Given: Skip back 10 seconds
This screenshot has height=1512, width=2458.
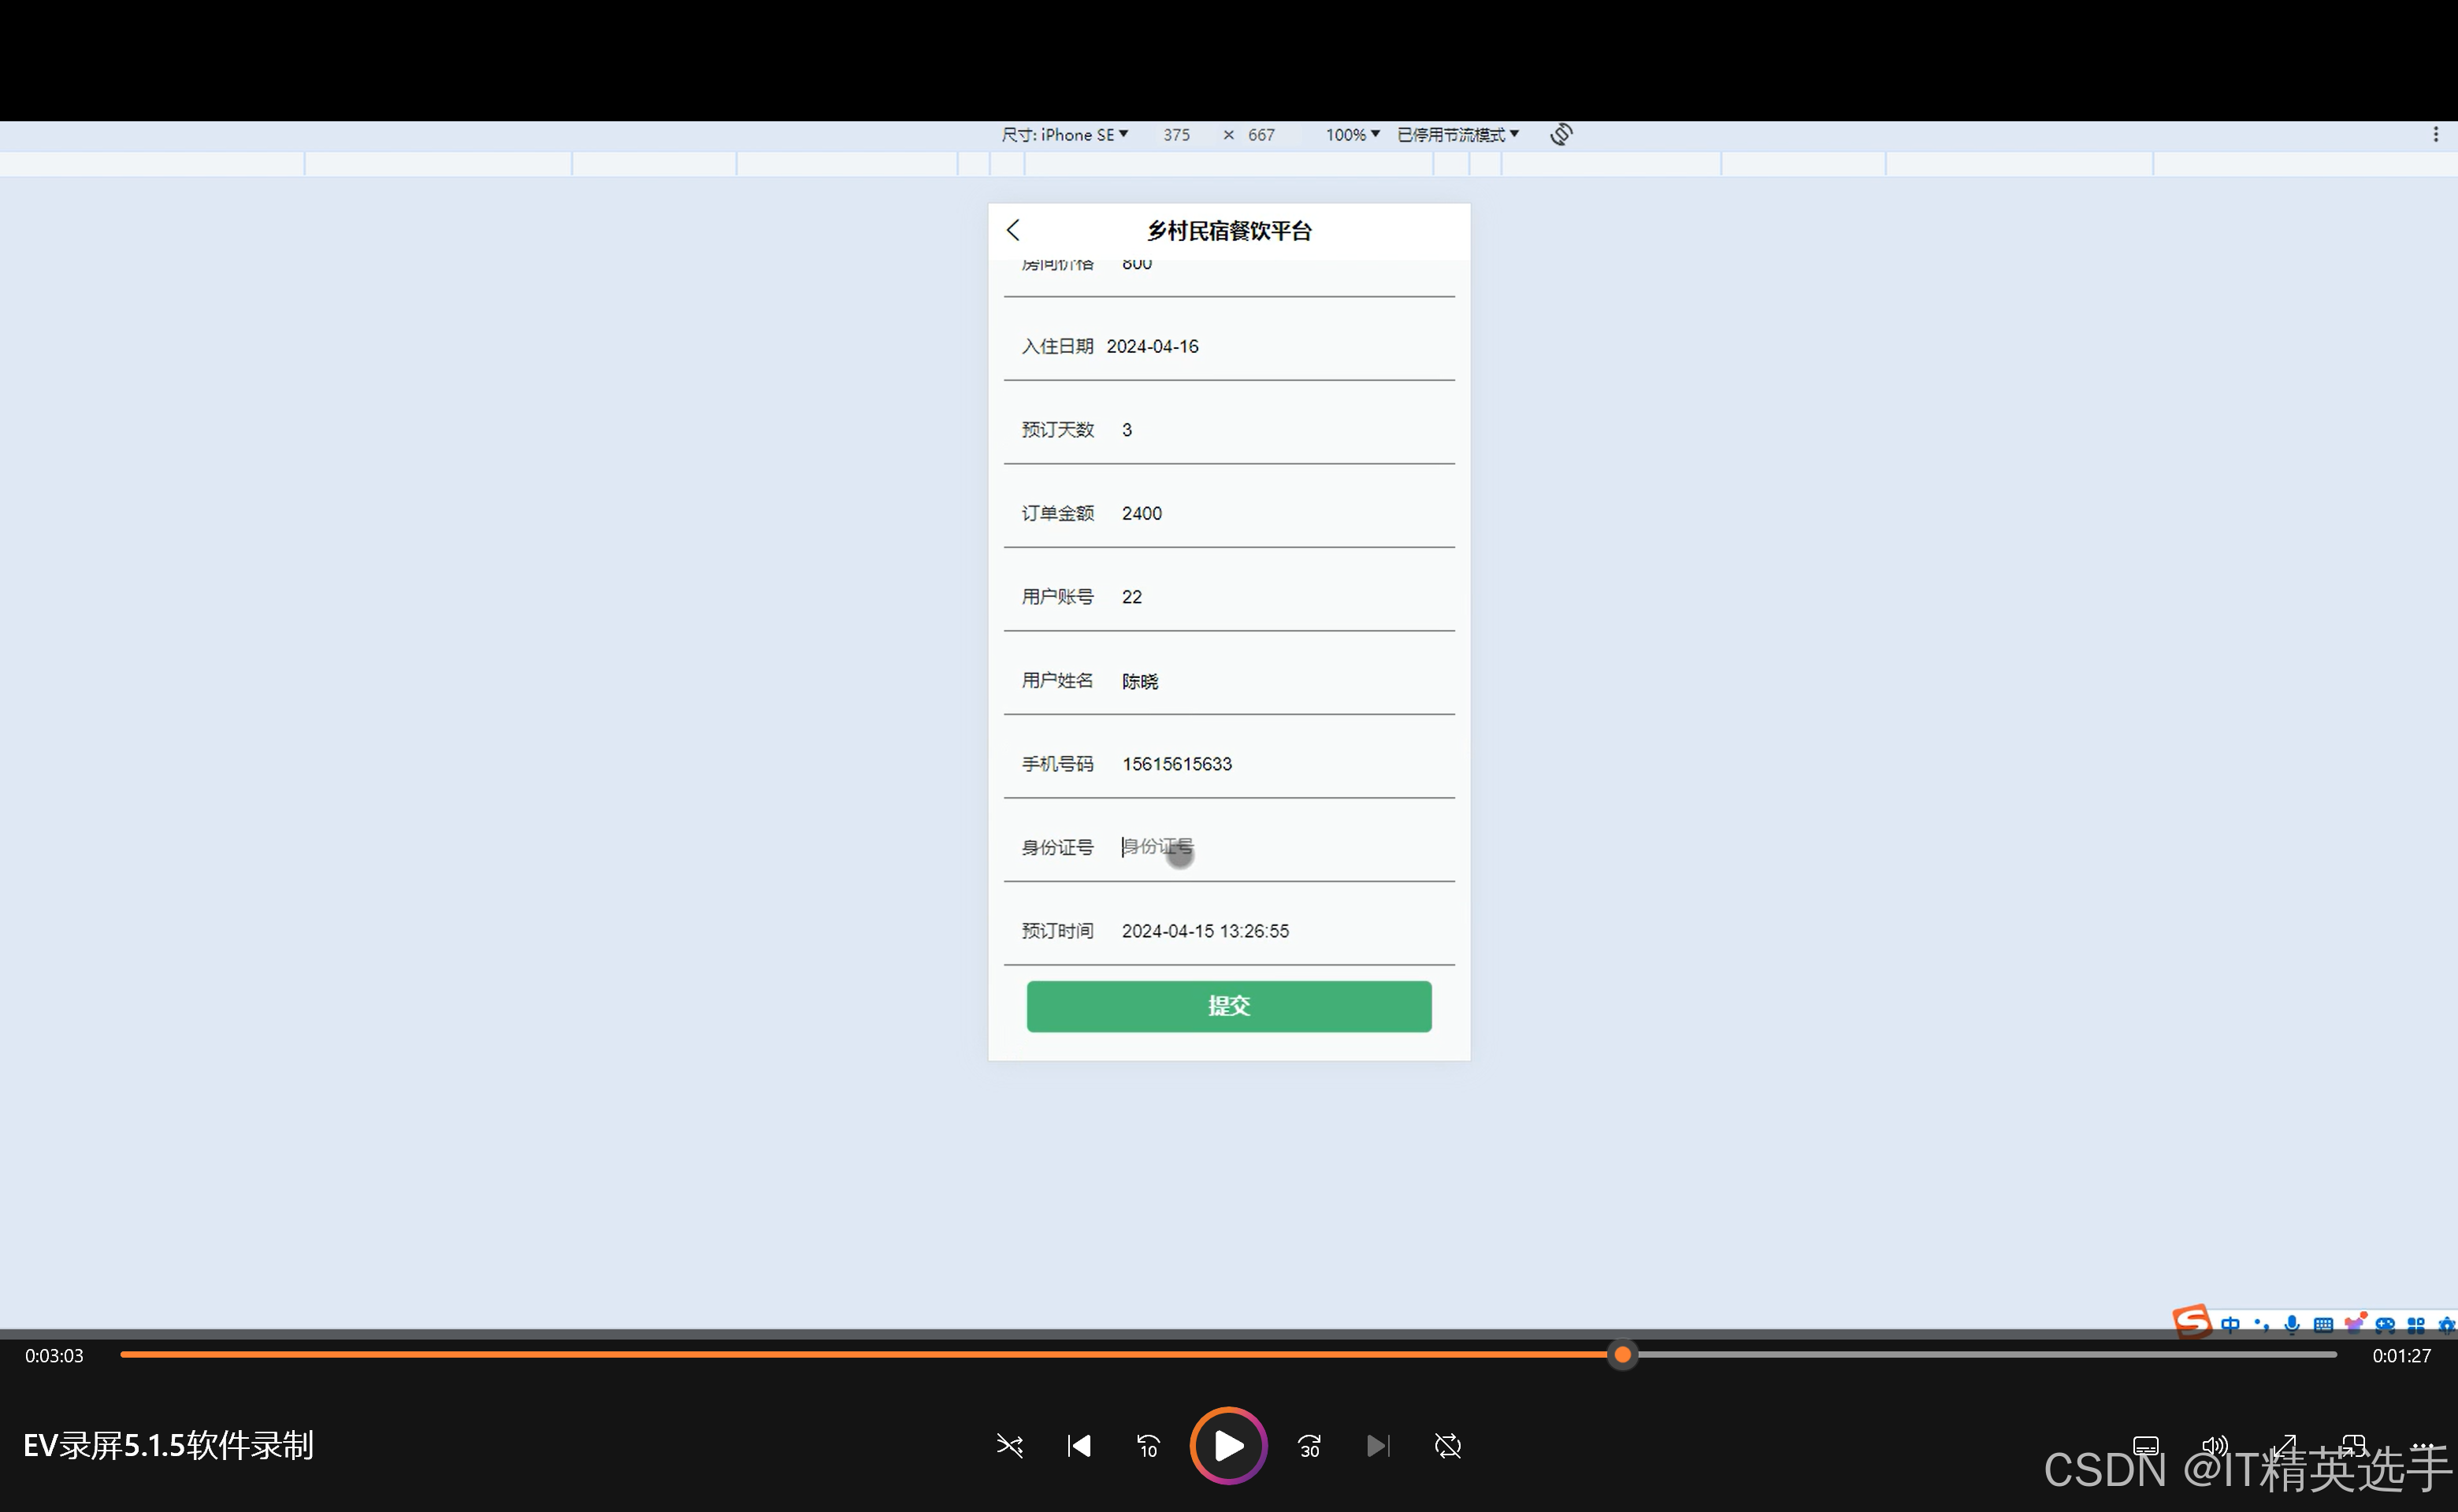Looking at the screenshot, I should [1148, 1446].
